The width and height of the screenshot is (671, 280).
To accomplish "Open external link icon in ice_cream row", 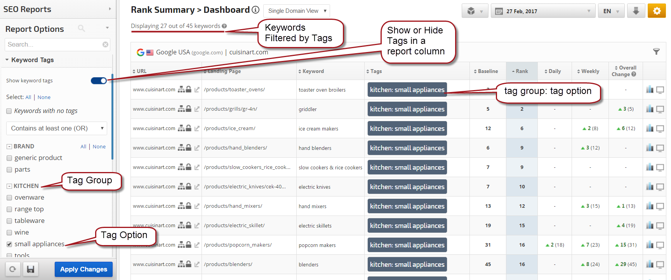I will coord(197,129).
